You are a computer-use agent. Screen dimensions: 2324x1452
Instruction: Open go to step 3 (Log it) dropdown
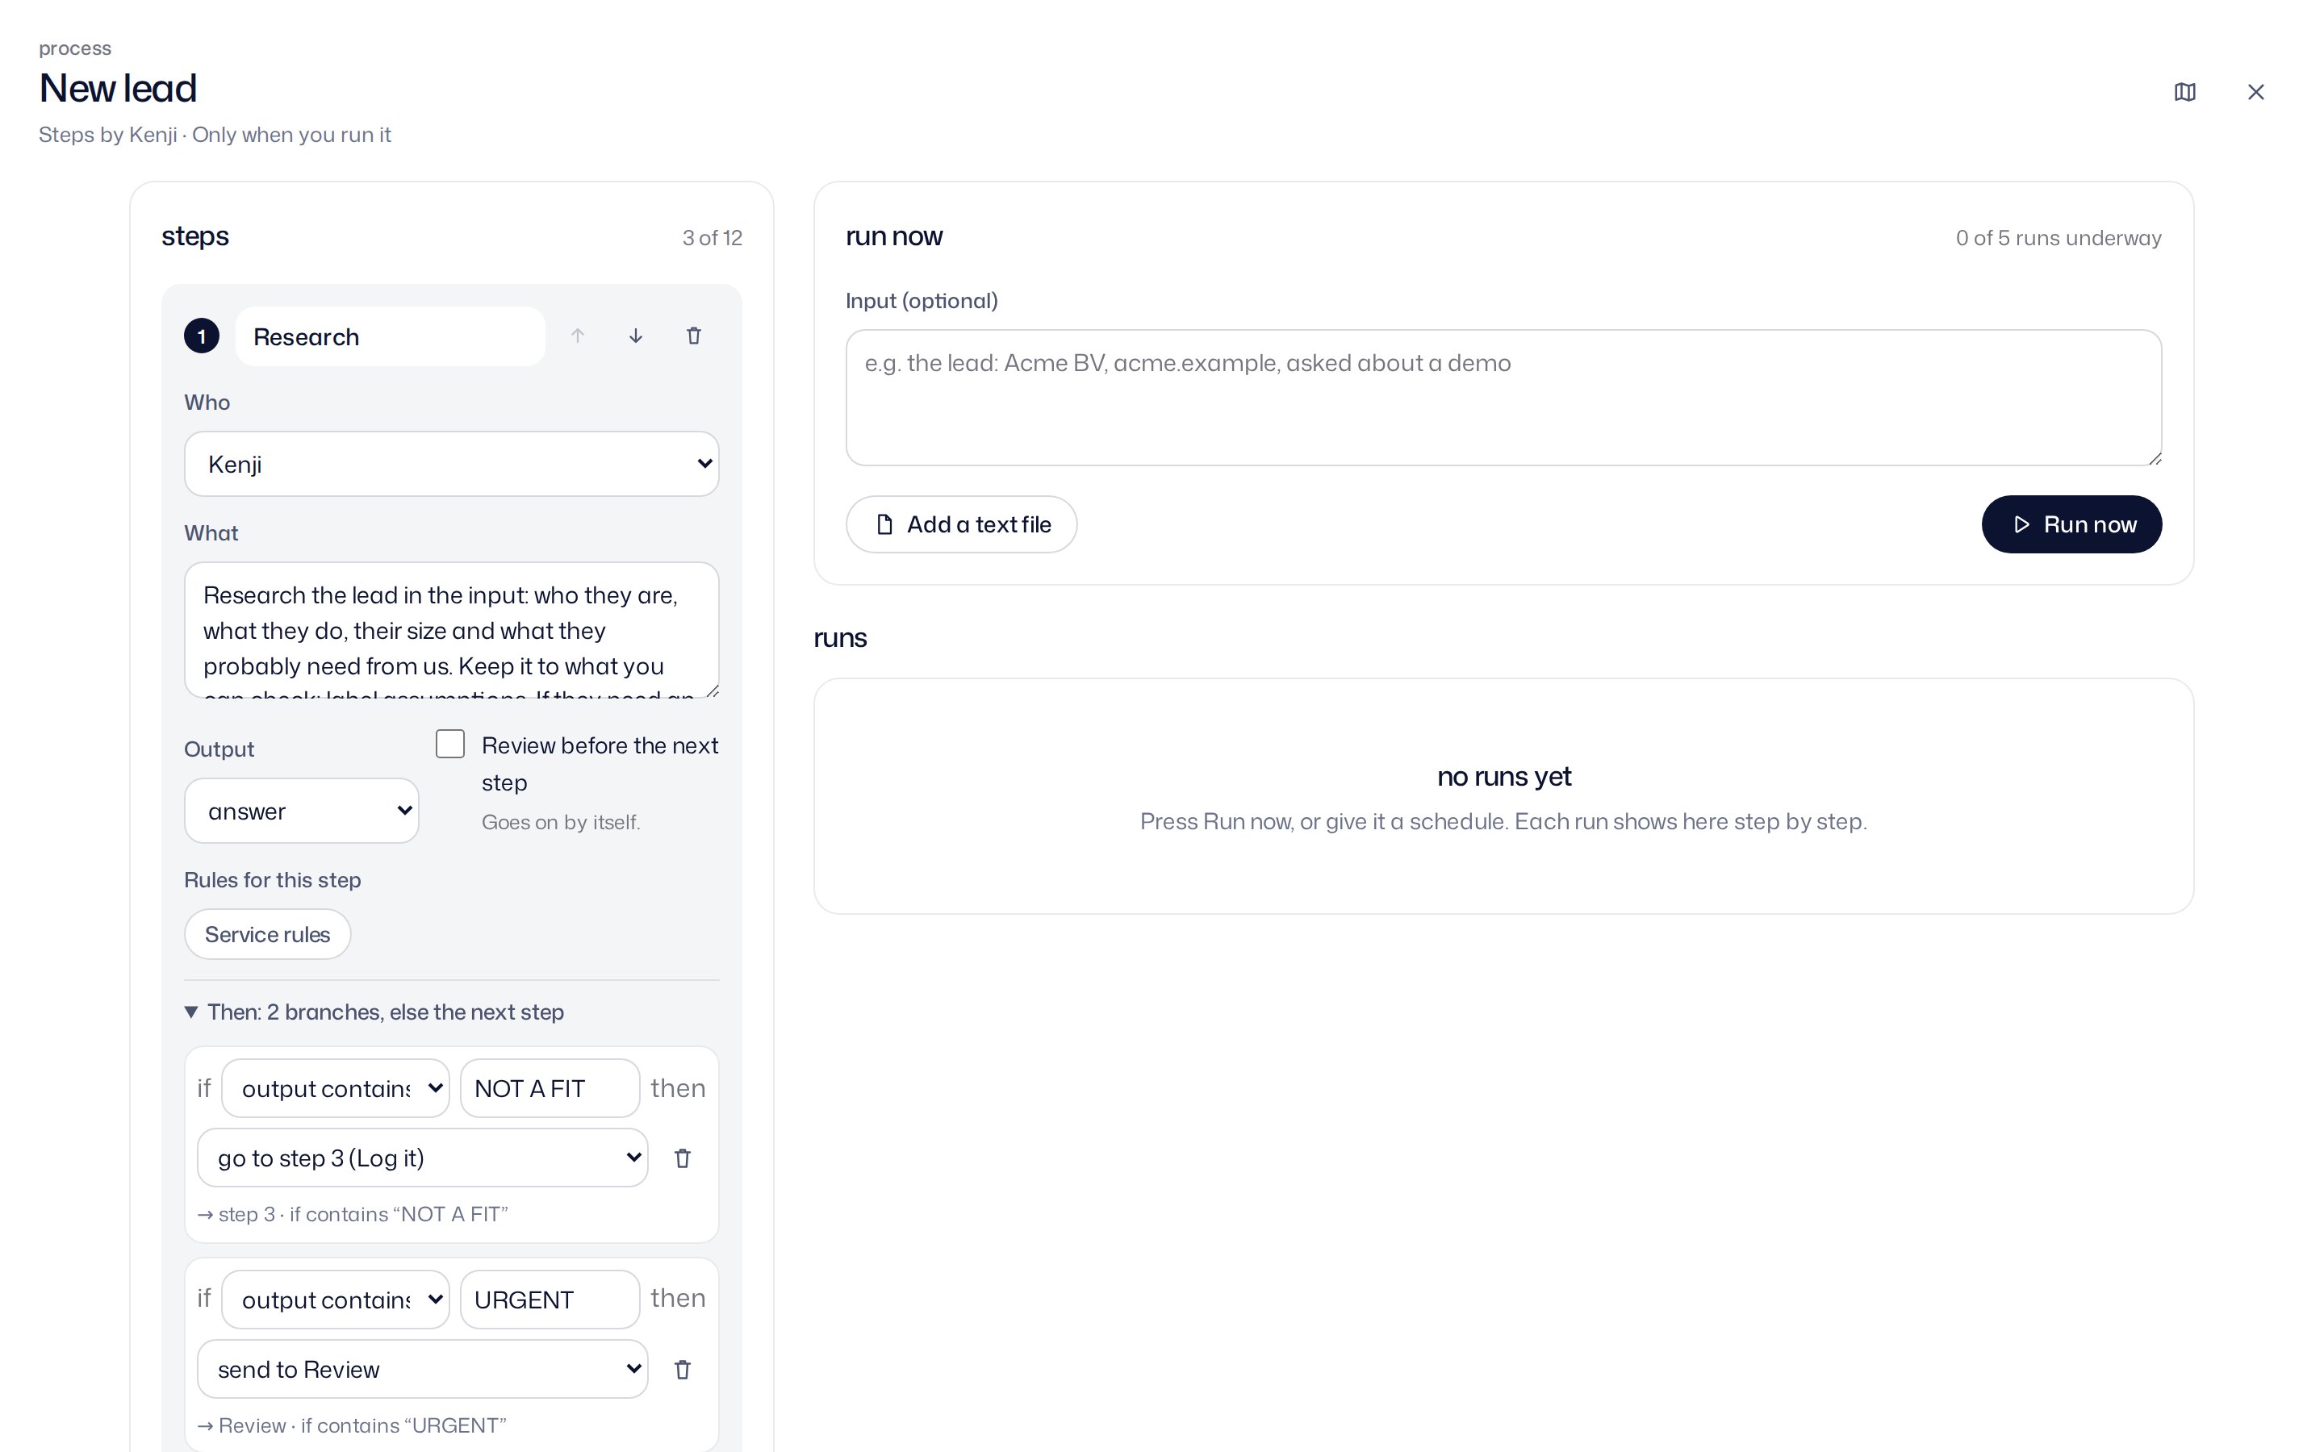tap(423, 1158)
